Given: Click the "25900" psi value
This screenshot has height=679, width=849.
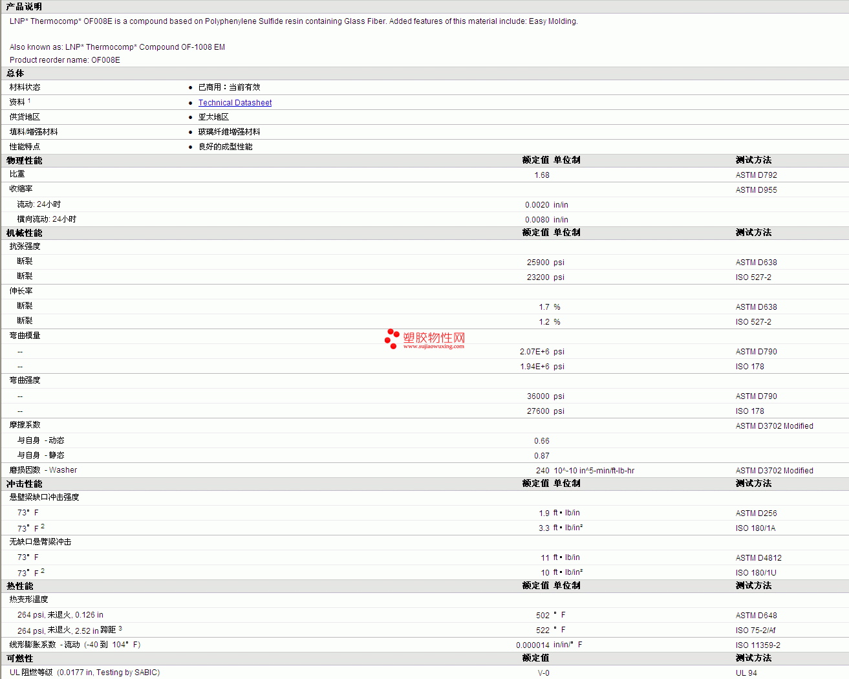Looking at the screenshot, I should click(538, 263).
